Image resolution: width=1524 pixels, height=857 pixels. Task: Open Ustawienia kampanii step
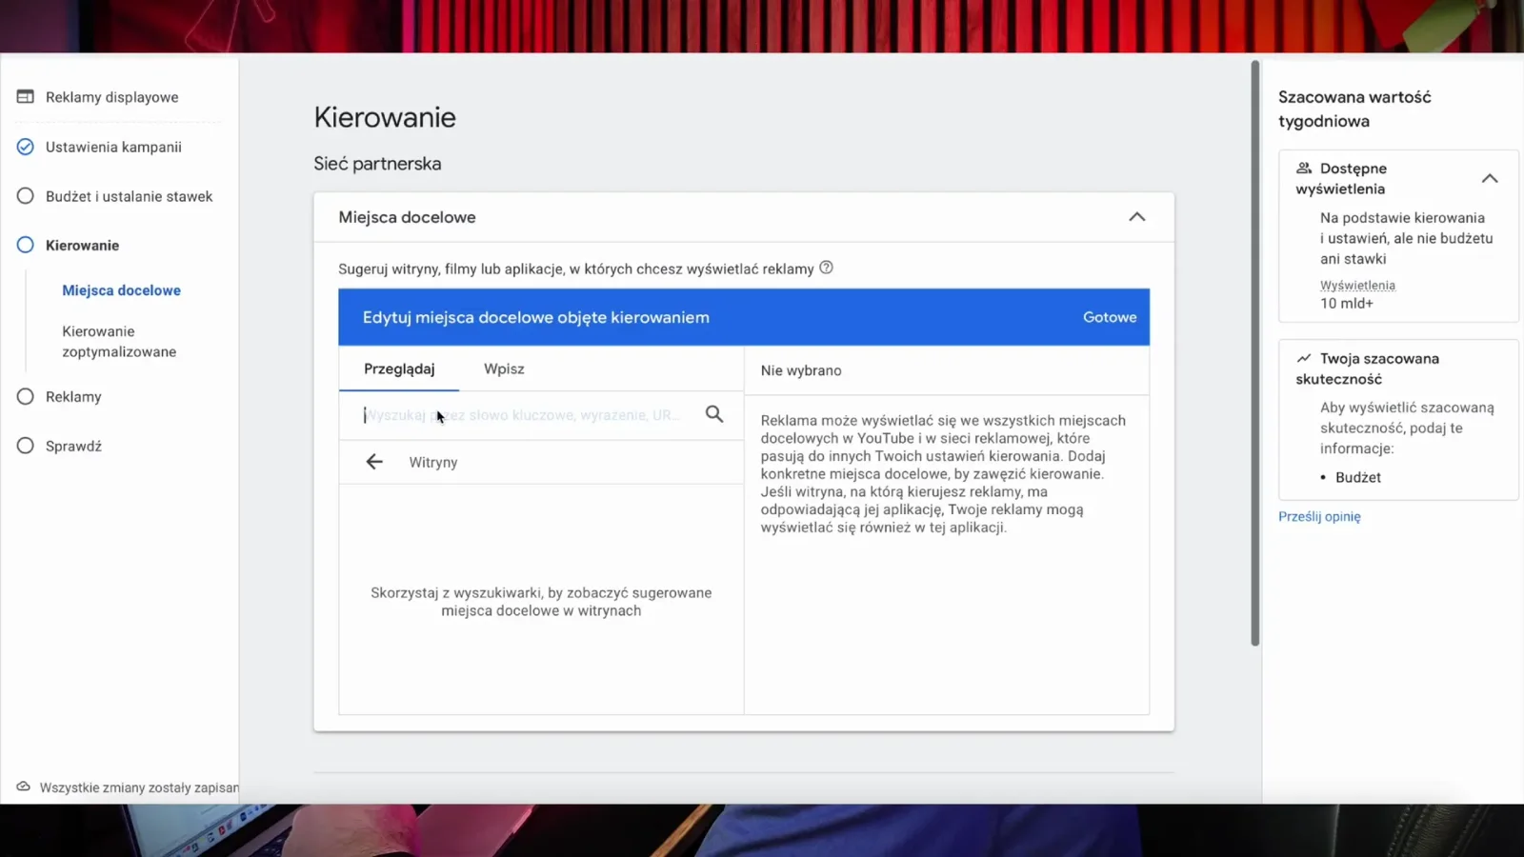113,147
